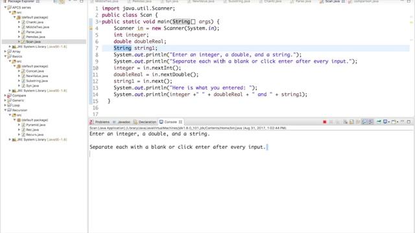Screen dimensions: 415x233
Task: Terminate the running program with the red stop icon
Action: tap(325, 122)
